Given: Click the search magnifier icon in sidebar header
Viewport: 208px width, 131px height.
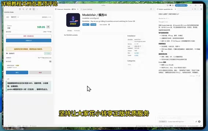Looking at the screenshot, I should [23, 9].
